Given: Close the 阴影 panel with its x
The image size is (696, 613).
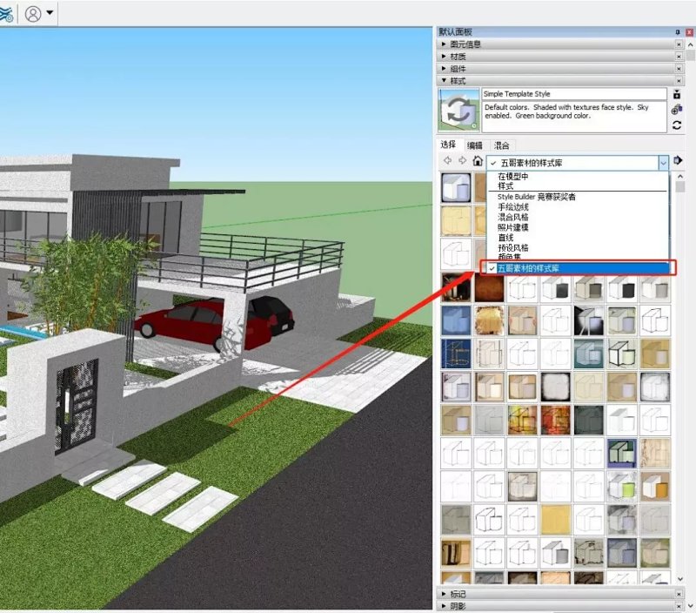Looking at the screenshot, I should [679, 606].
